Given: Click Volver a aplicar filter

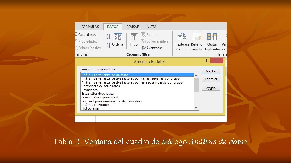Looking at the screenshot, I should pyautogui.click(x=155, y=41).
